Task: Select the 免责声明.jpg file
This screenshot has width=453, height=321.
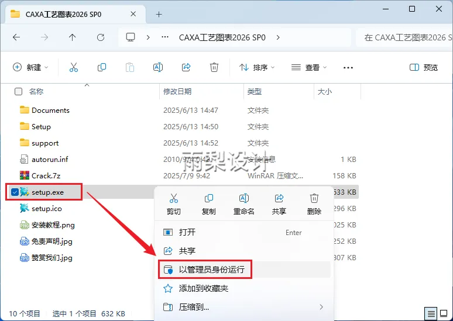Action: pos(52,241)
